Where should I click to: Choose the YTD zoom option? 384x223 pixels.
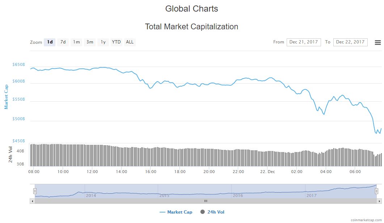coord(116,42)
